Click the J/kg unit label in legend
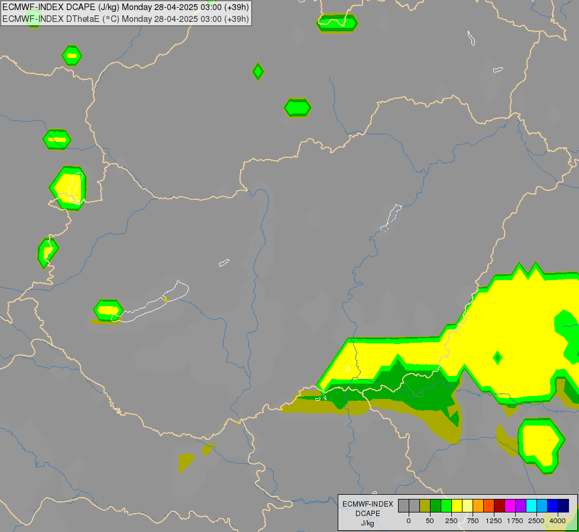 pyautogui.click(x=367, y=524)
